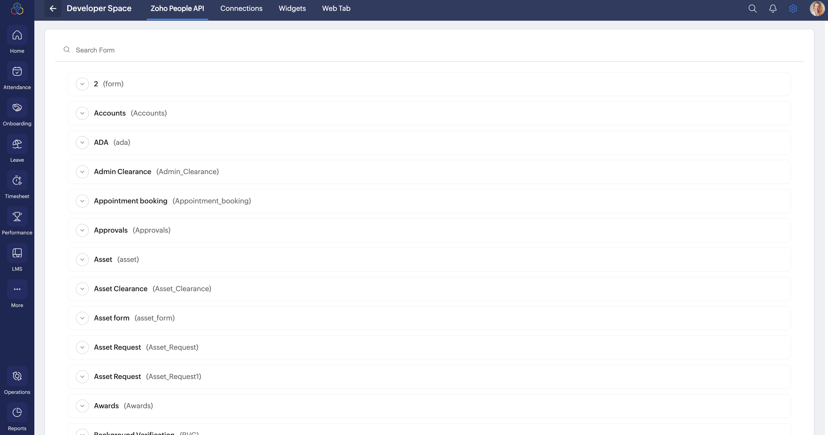
Task: Go to Leave module
Action: click(17, 144)
